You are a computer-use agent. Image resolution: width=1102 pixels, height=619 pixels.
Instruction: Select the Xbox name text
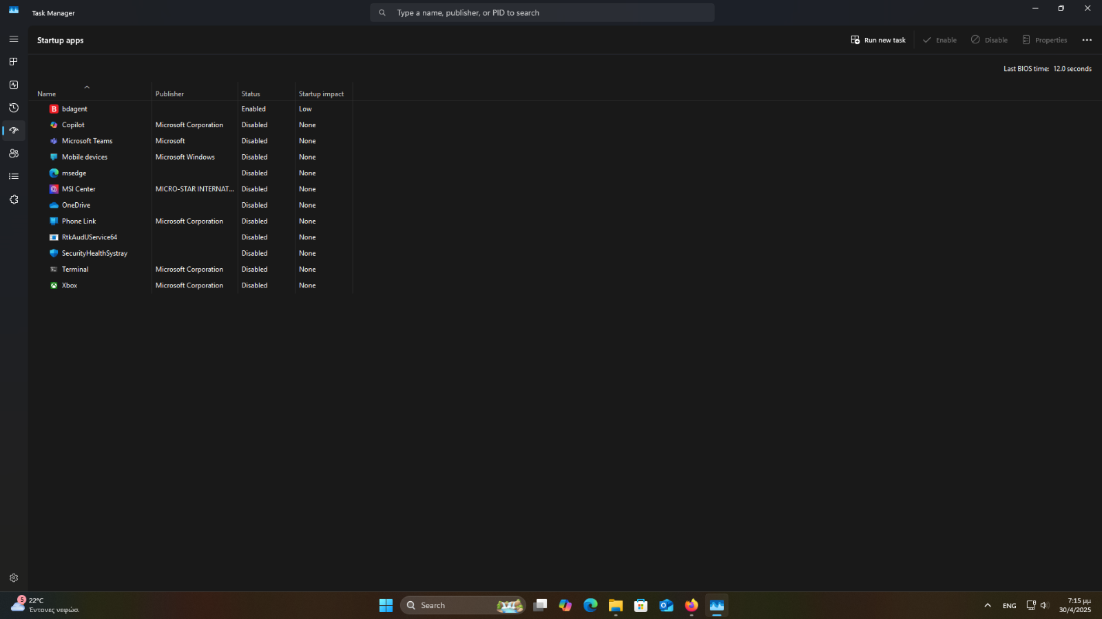coord(70,285)
